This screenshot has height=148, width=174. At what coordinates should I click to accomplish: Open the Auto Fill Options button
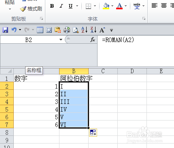pos(93,132)
